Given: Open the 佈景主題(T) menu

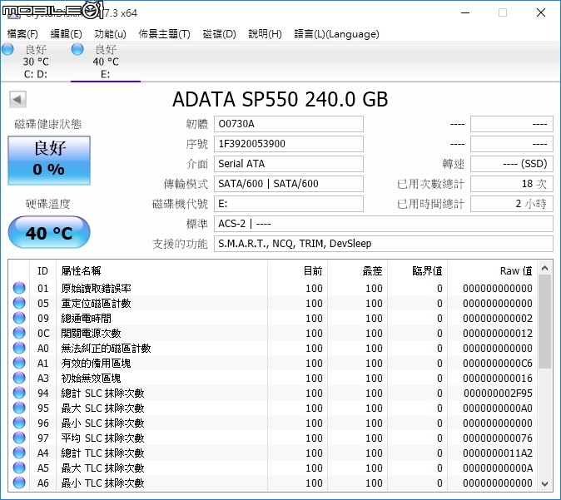Looking at the screenshot, I should point(164,34).
